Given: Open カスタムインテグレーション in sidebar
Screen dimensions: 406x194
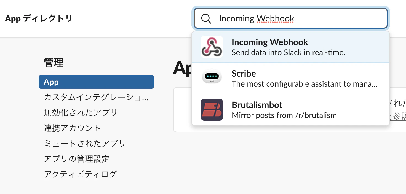Looking at the screenshot, I should coord(96,97).
